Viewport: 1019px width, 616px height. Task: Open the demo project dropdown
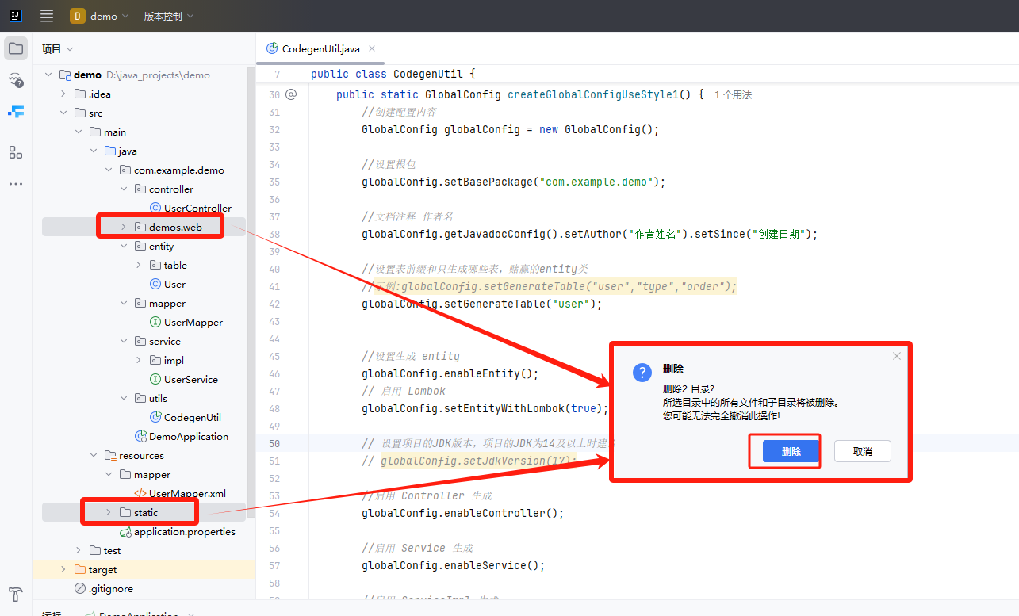coord(99,16)
